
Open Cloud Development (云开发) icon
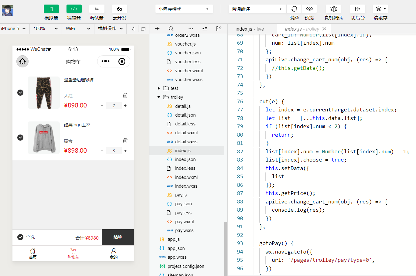point(119,9)
